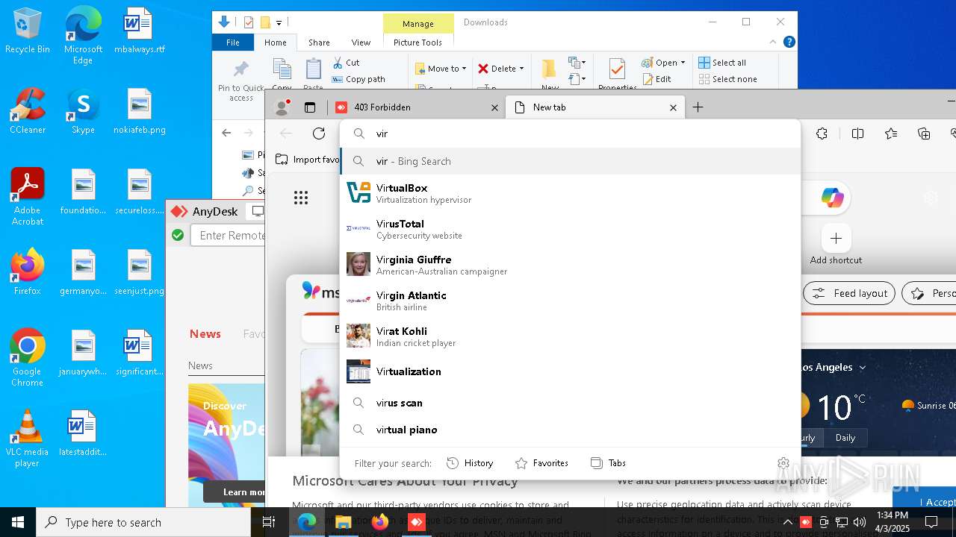Image resolution: width=956 pixels, height=537 pixels.
Task: Open new browser tab plus button
Action: tap(698, 107)
